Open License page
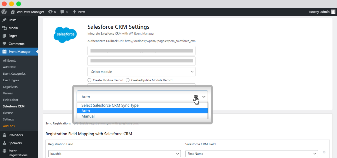 [x=8, y=113]
